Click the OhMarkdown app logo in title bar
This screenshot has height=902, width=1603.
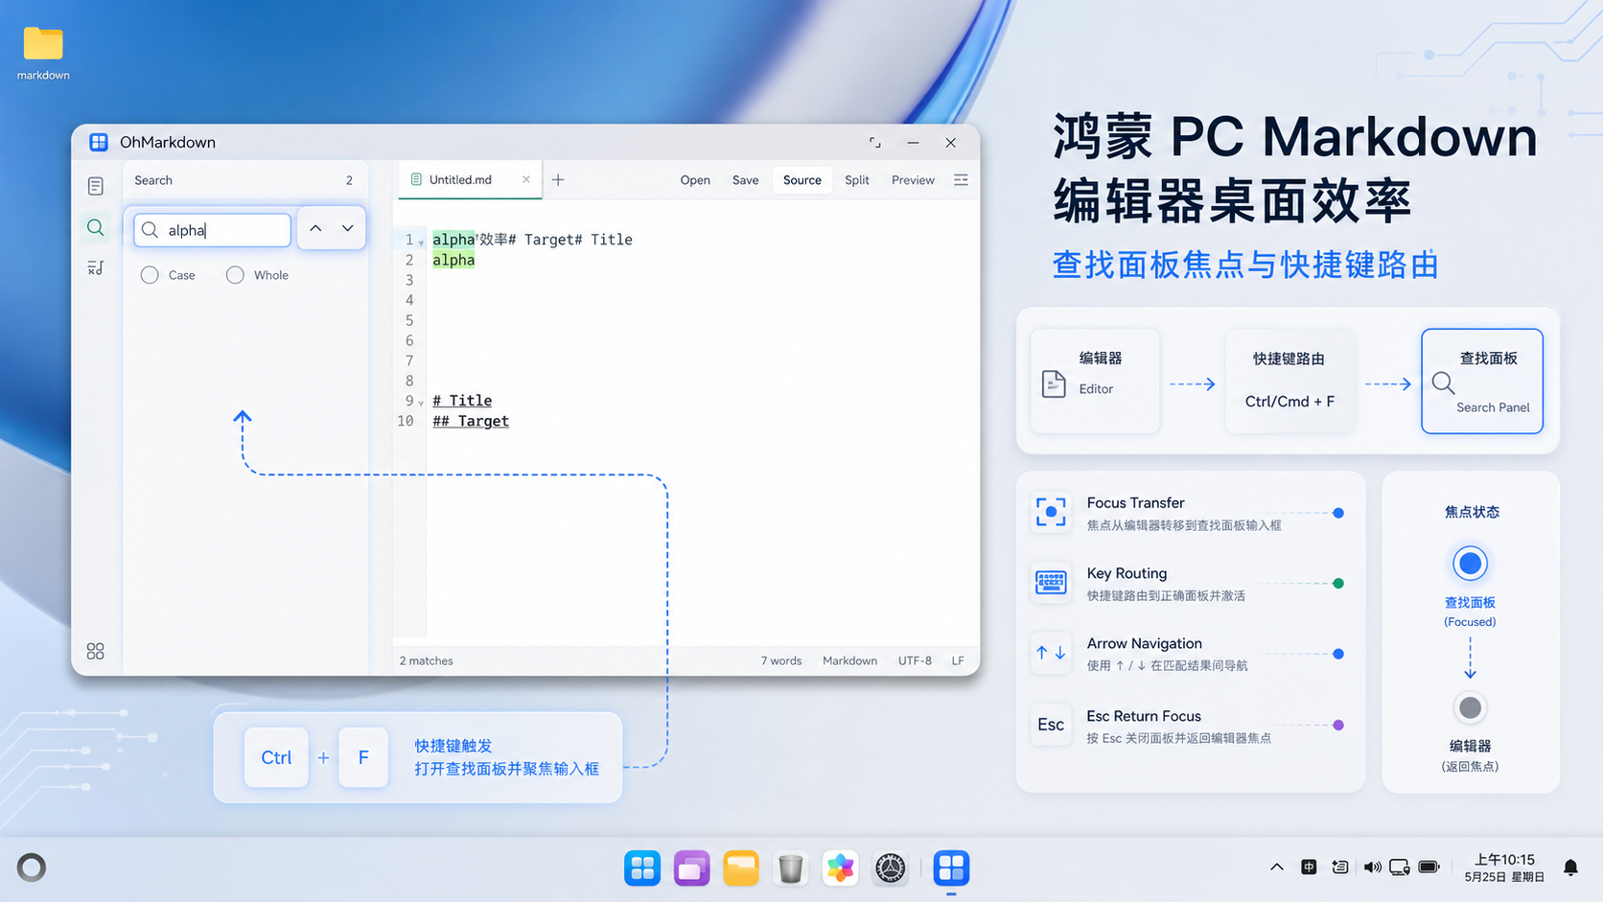click(99, 142)
